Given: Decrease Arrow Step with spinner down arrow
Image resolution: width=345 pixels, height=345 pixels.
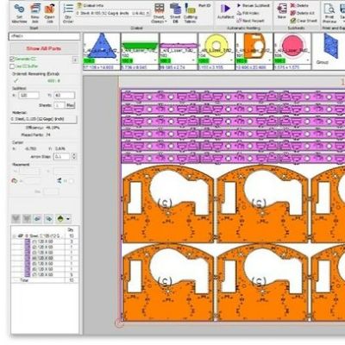Looking at the screenshot, I should [x=74, y=159].
